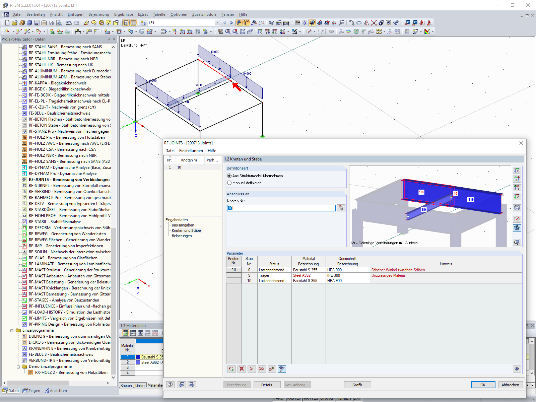Expand the Demo Einzelprogramme folder
The height and width of the screenshot is (402, 536).
coord(18,366)
